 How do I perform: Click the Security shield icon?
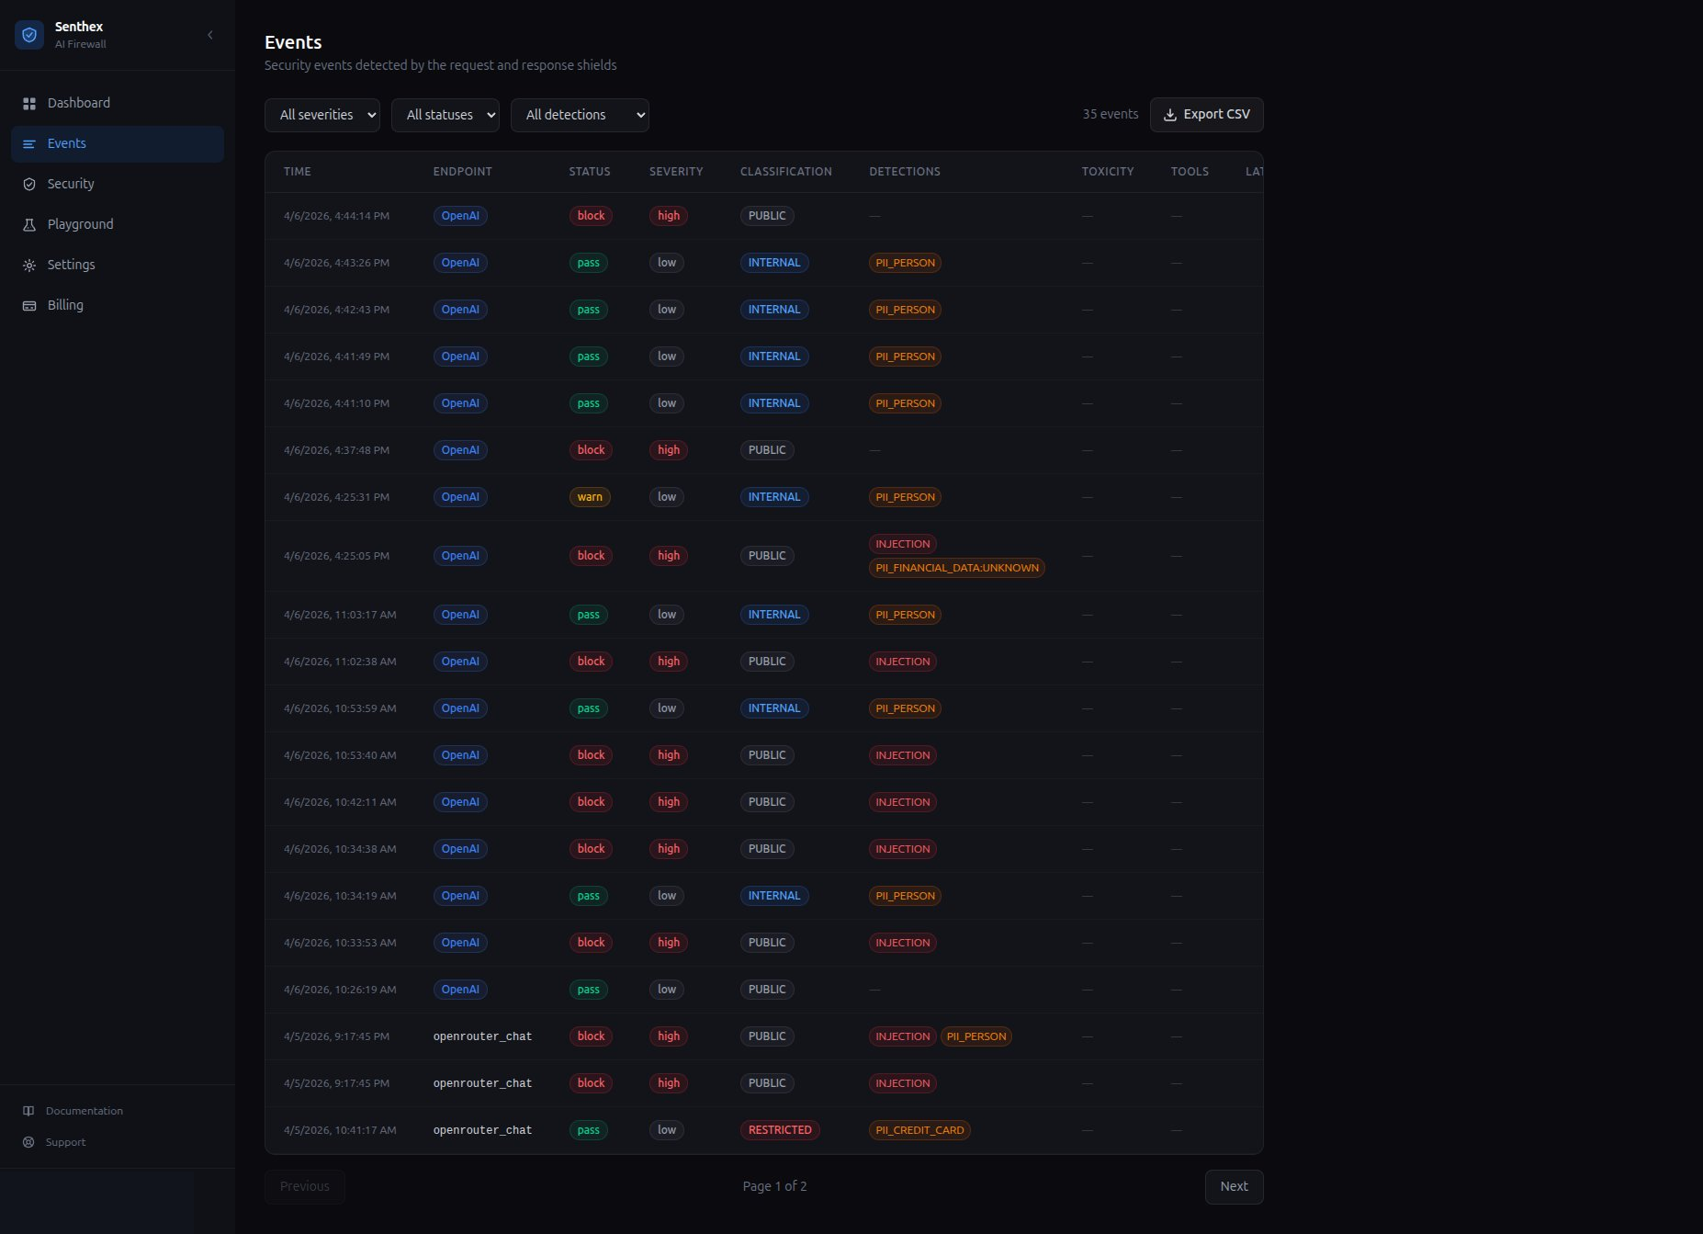pyautogui.click(x=29, y=185)
